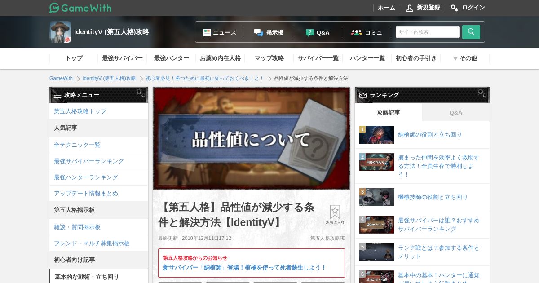
Task: Open サバイバー一覧 menu item
Action: click(x=318, y=58)
